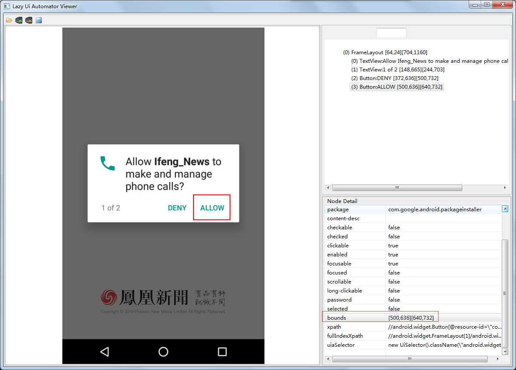Select the Button:ALLOW node in the tree
The height and width of the screenshot is (370, 516).
click(x=396, y=86)
